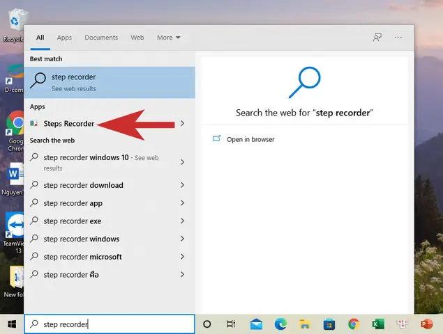443x334 pixels.
Task: Switch to the All tab
Action: coord(40,38)
